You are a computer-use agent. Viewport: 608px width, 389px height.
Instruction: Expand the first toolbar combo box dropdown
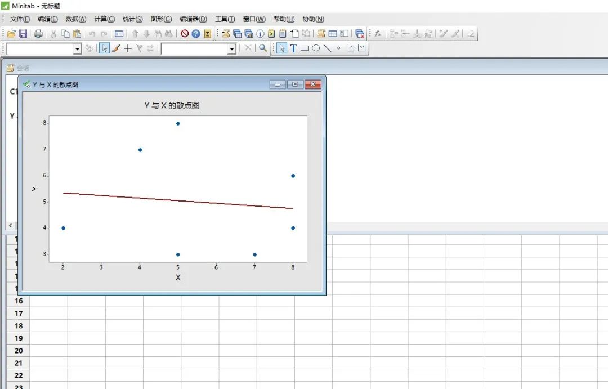coord(77,48)
